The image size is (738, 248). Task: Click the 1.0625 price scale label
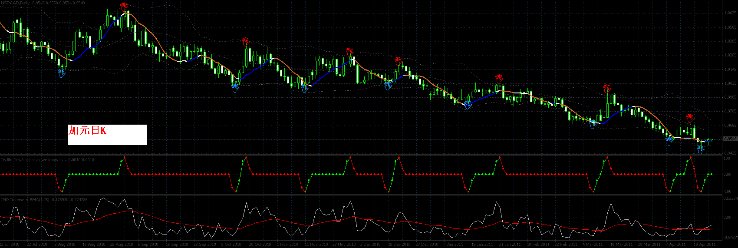pyautogui.click(x=730, y=13)
